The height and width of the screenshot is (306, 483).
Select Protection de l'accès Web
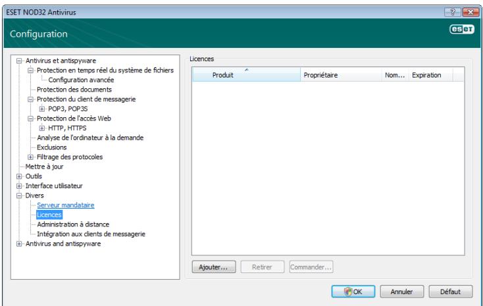pos(74,118)
